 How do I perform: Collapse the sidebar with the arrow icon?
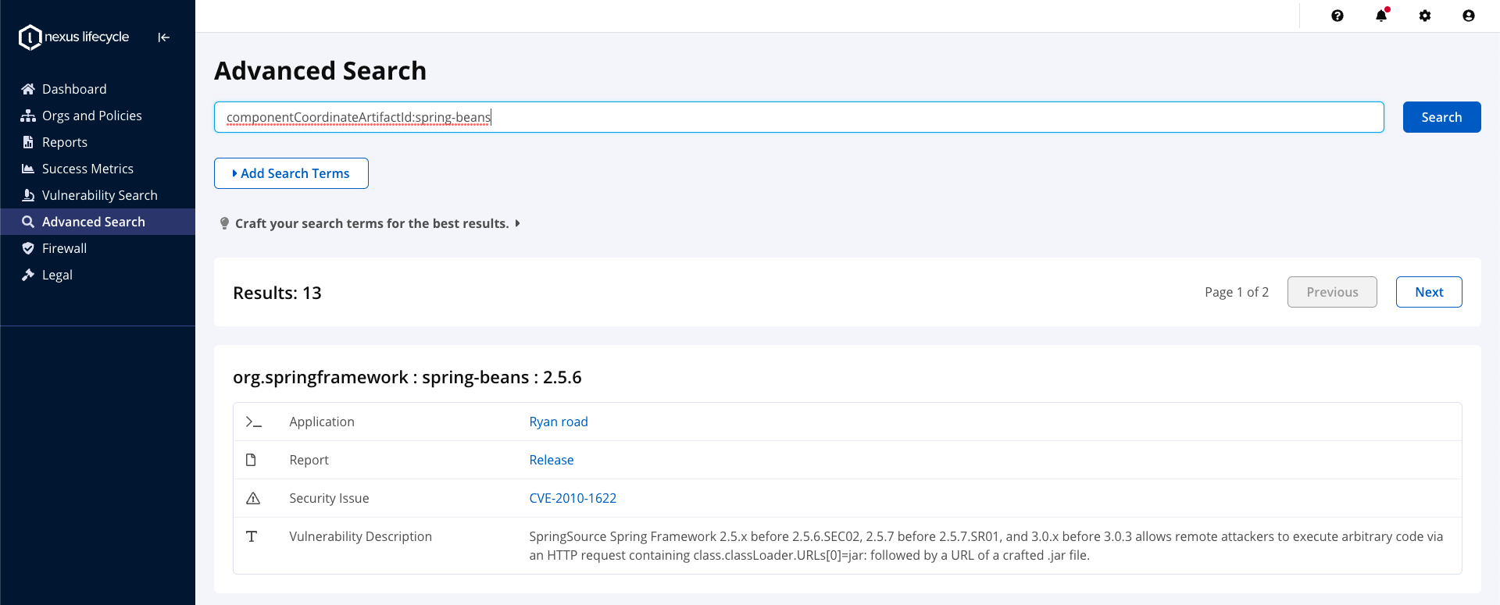point(164,37)
